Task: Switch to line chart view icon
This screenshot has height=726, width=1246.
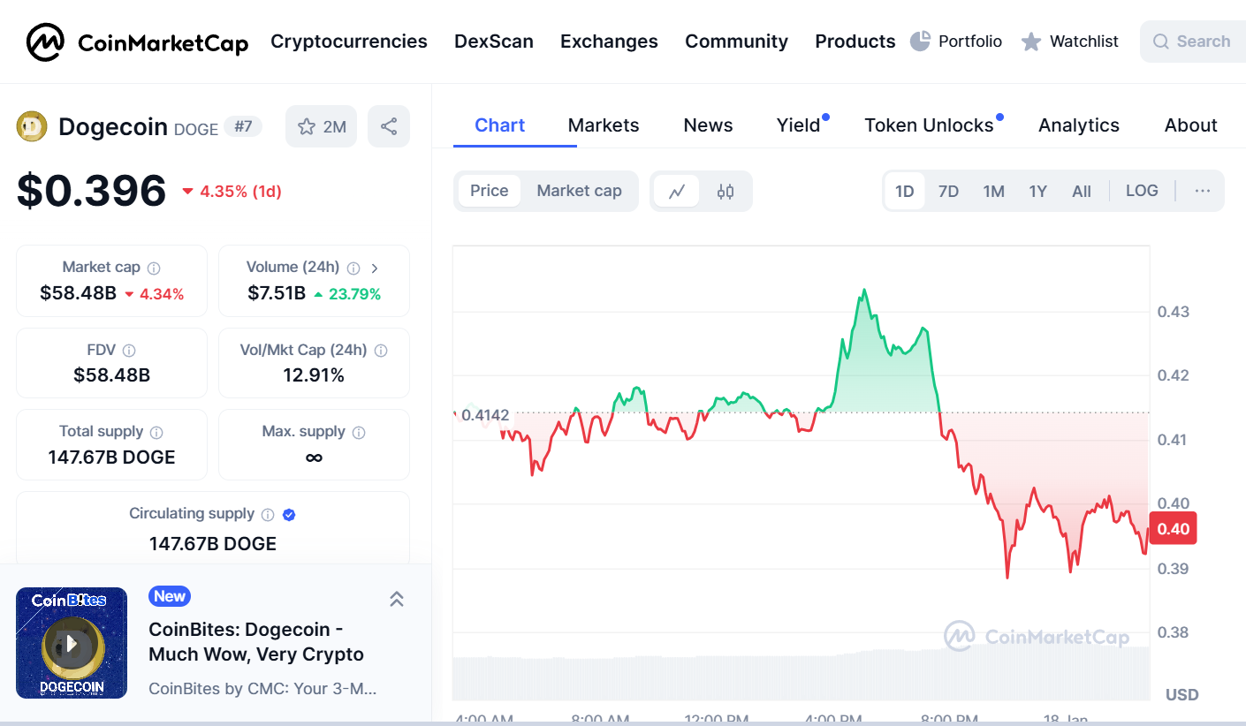Action: click(677, 191)
